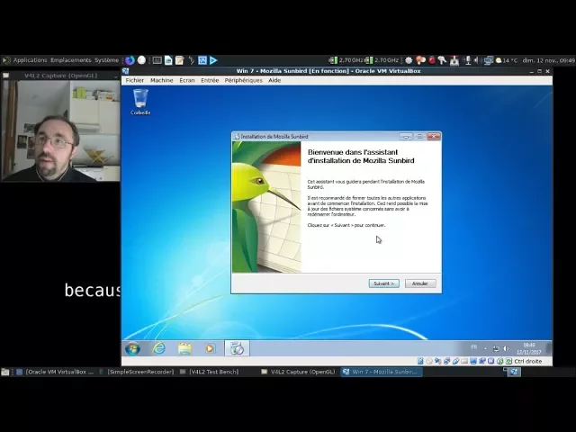Click the Sunbird hummingbird installer image
This screenshot has height=432, width=576.
(x=266, y=207)
